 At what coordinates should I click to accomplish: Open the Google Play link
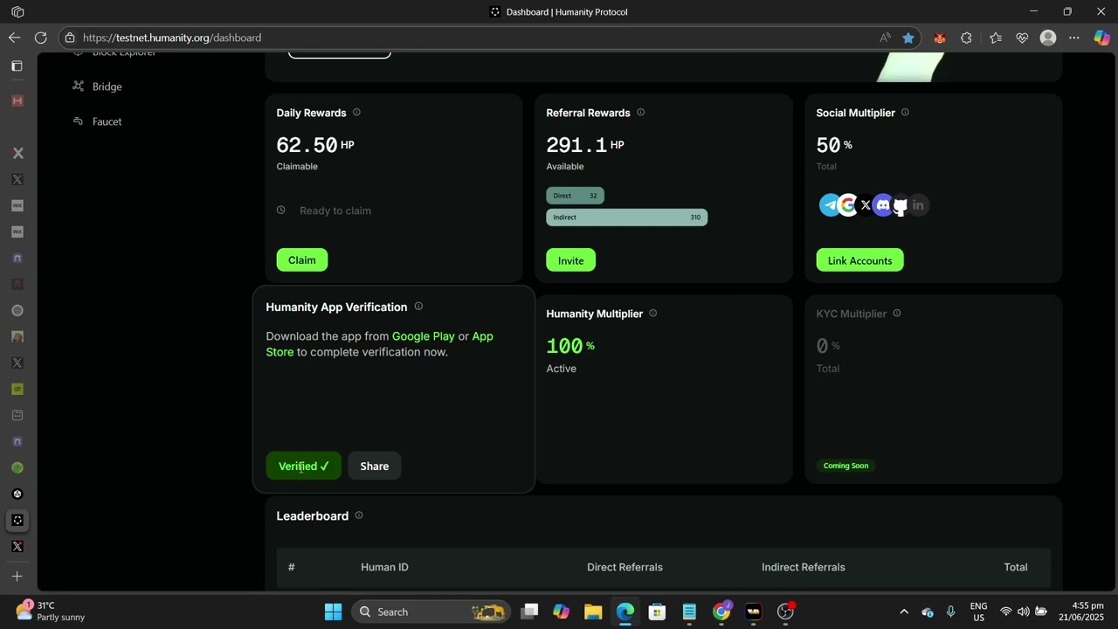424,336
